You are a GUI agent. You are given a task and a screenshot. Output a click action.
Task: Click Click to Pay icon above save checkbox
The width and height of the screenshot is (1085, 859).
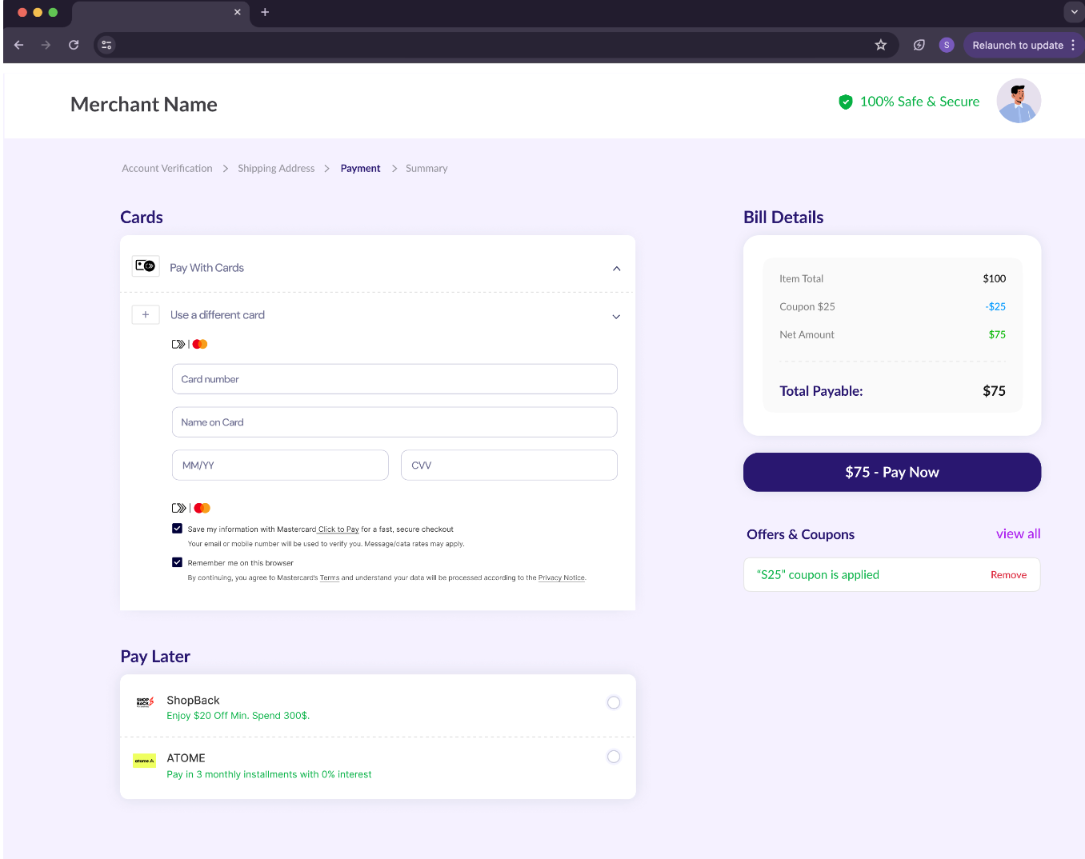tap(179, 508)
